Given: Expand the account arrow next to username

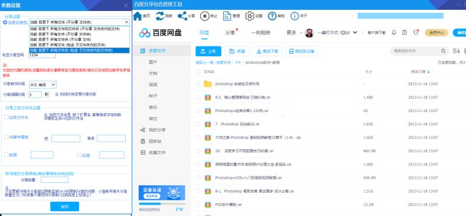Looking at the screenshot, I should [355, 33].
